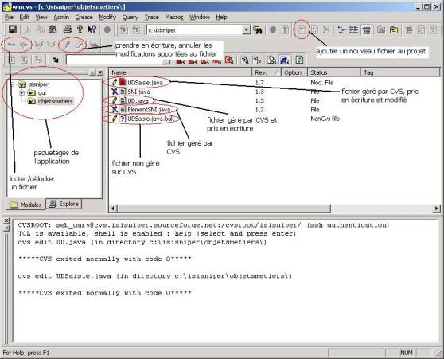Image resolution: width=444 pixels, height=359 pixels.
Task: Open the Create menu
Action: pos(84,18)
